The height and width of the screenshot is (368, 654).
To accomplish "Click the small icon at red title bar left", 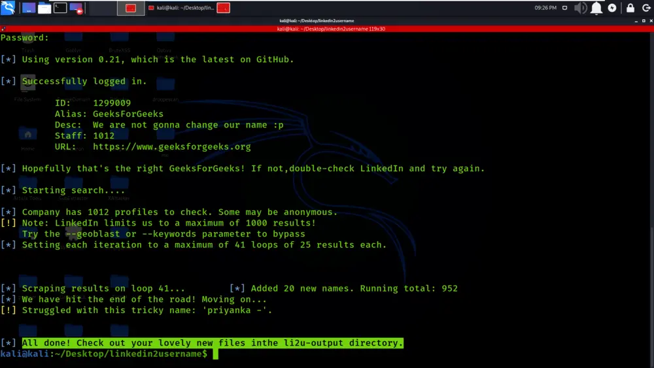I will [3, 29].
